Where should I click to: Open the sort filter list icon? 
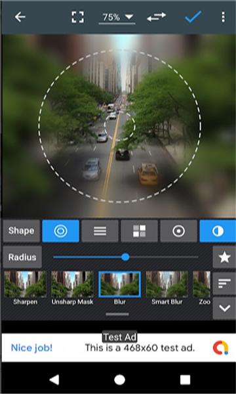pyautogui.click(x=224, y=284)
